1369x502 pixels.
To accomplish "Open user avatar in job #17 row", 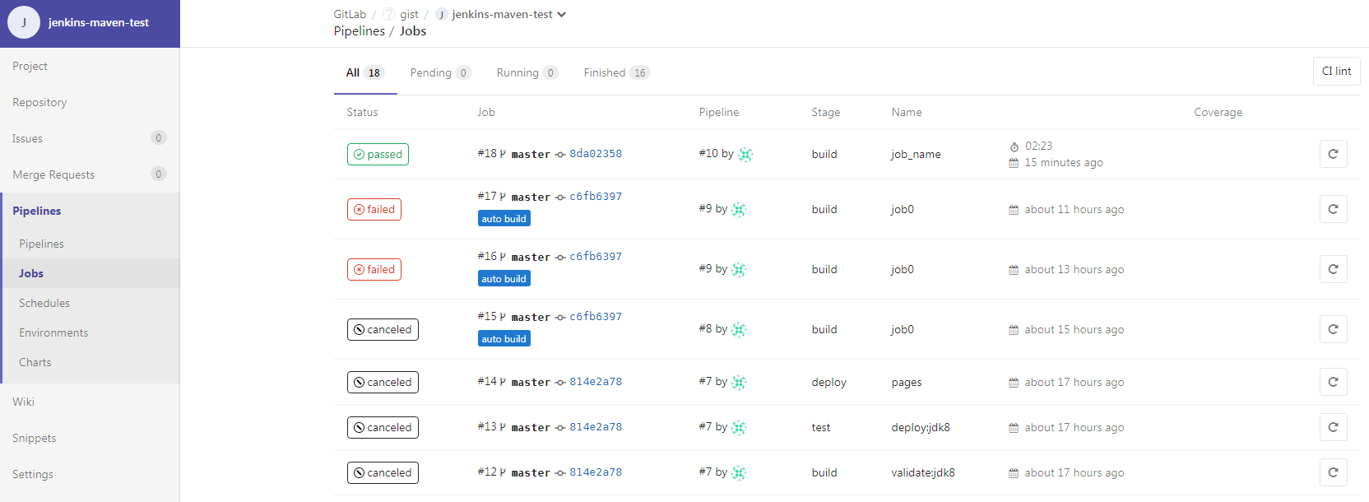I will (739, 209).
